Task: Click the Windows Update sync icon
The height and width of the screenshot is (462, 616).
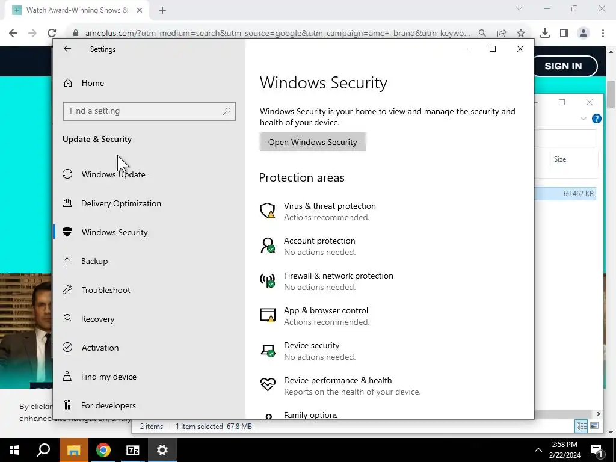Action: tap(67, 174)
